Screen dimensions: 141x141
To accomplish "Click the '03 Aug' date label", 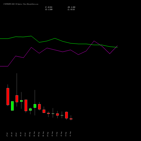I will coord(30,134).
